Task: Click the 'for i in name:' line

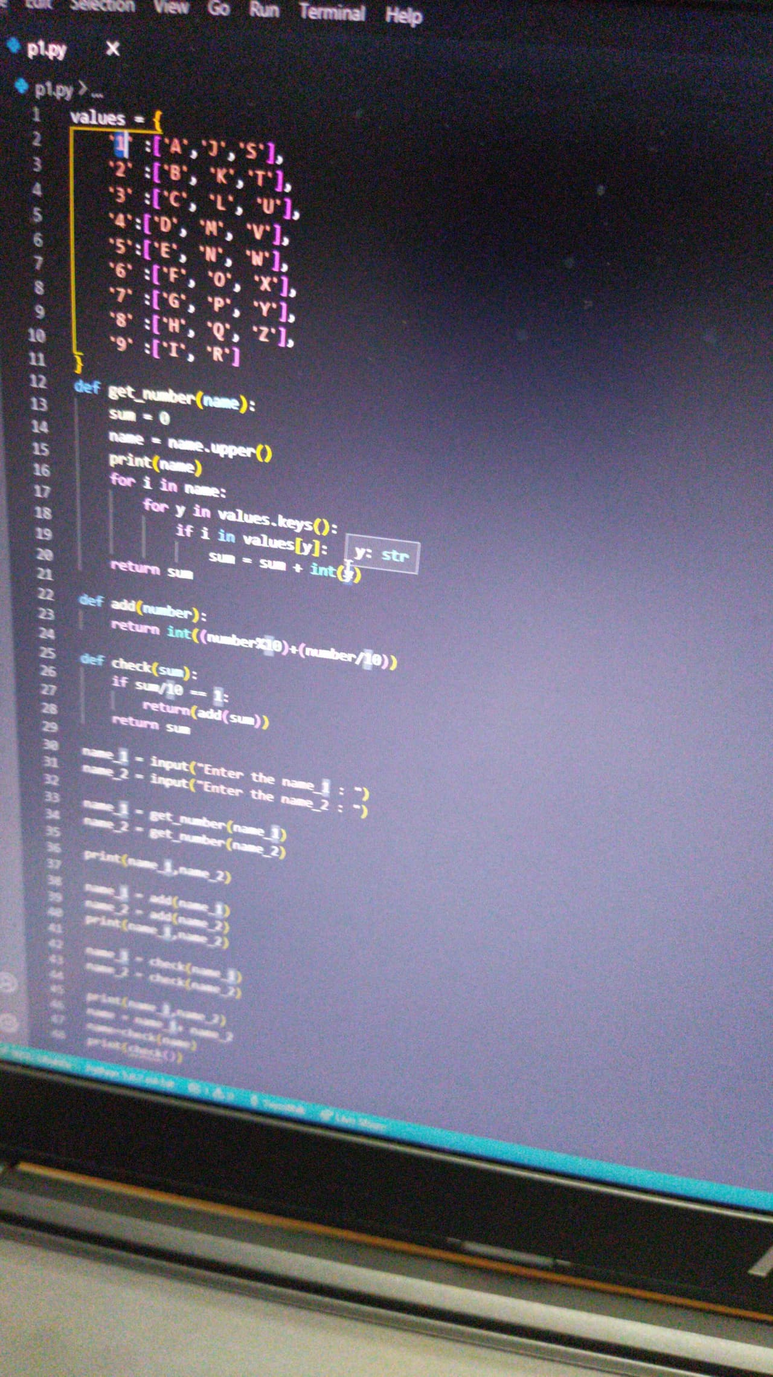Action: pos(168,484)
